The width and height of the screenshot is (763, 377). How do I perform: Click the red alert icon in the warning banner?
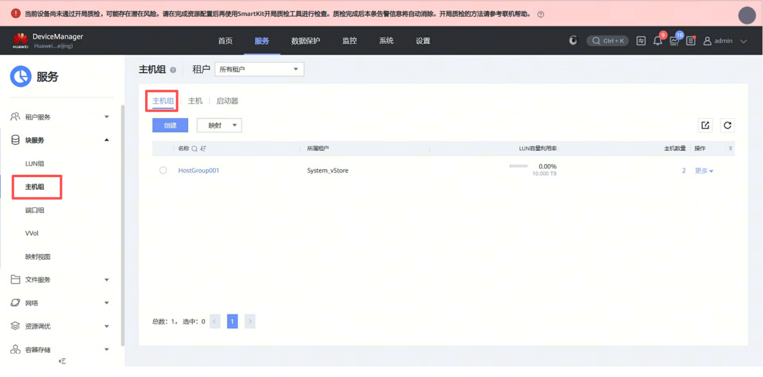click(x=16, y=14)
